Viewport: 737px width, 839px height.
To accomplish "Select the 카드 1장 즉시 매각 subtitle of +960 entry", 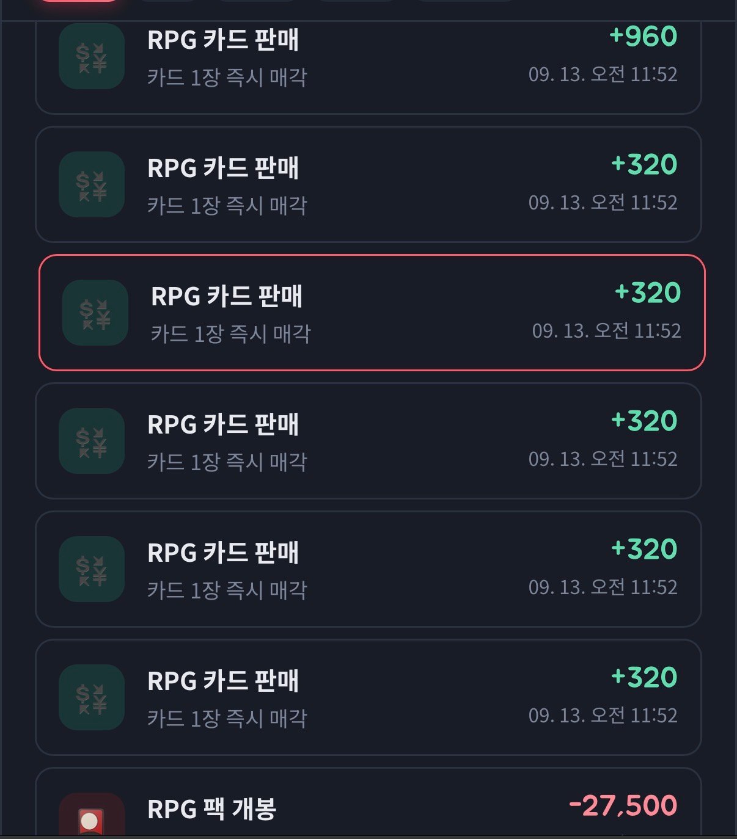I will (x=227, y=78).
